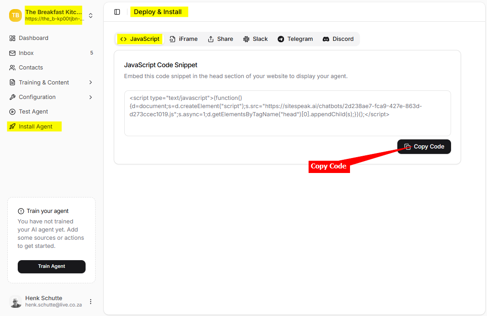This screenshot has width=487, height=316.
Task: Click the Embed this code snippet description
Action: 236,76
